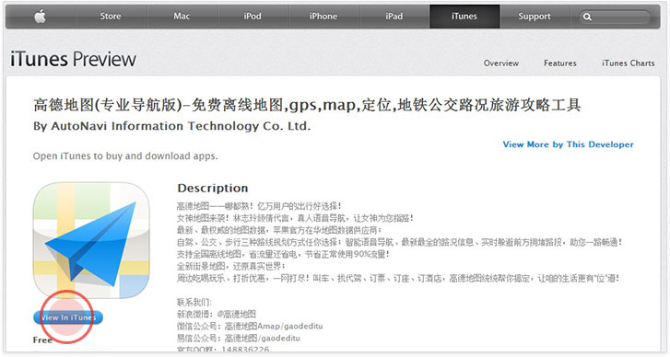Open the iPad tab
Viewport: 670px width, 357px height.
(394, 17)
